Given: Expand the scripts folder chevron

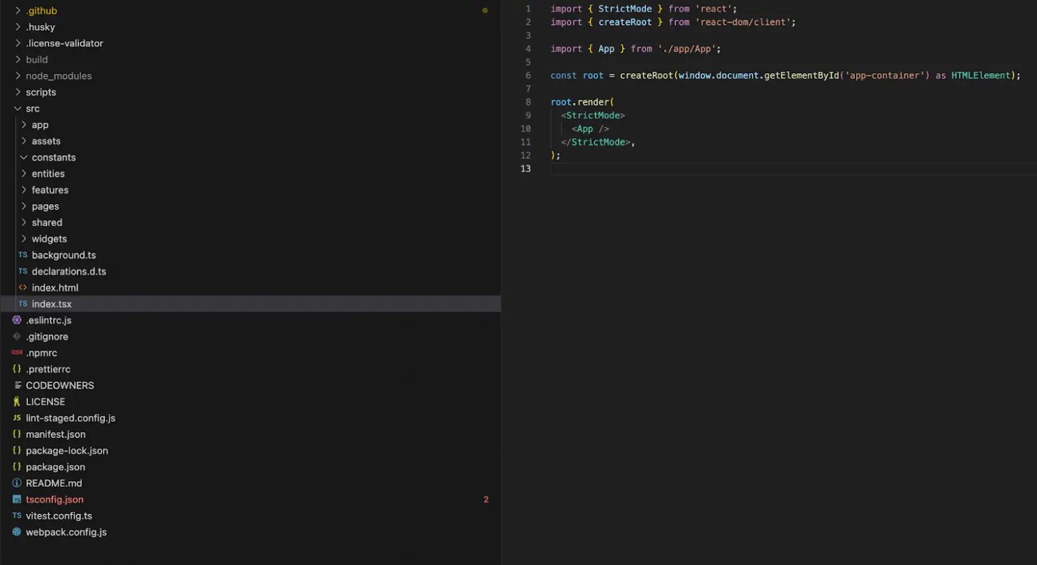Looking at the screenshot, I should click(18, 92).
